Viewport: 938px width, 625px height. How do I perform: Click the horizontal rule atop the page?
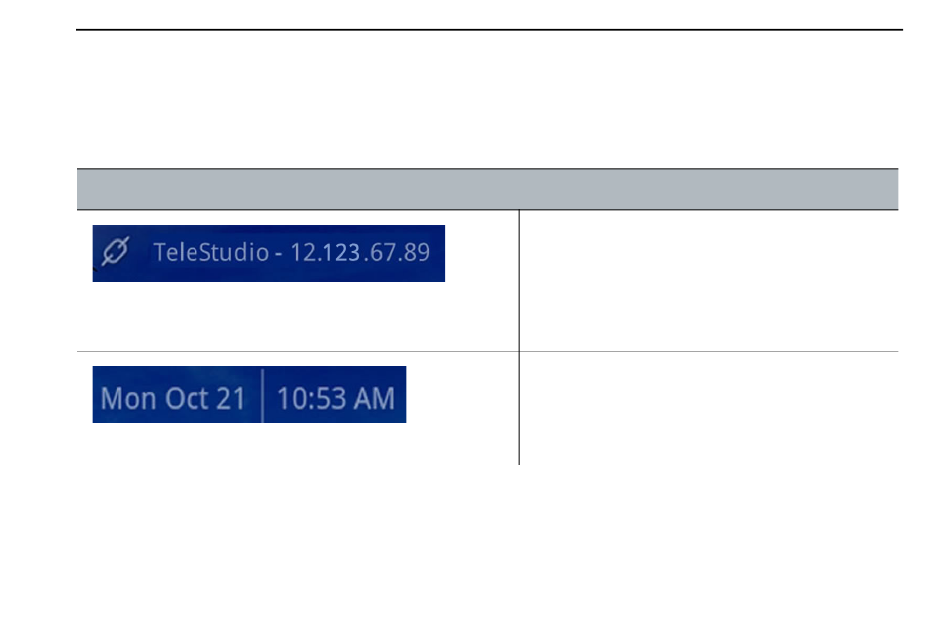[490, 29]
